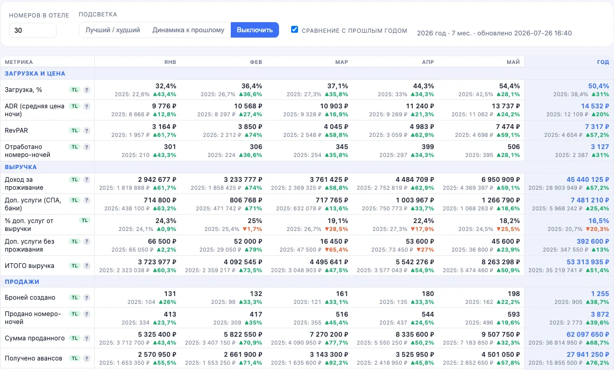Open help icon for Загрузка, % row
Image resolution: width=614 pixels, height=370 pixels.
click(86, 90)
